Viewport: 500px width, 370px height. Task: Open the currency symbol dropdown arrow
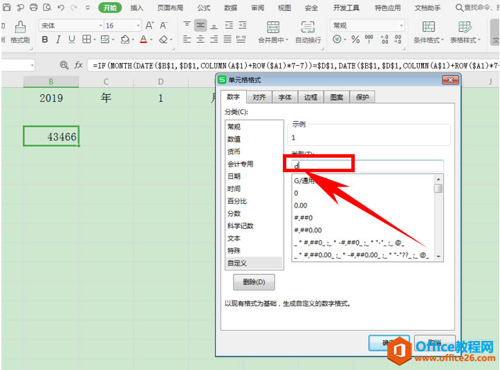(345, 40)
